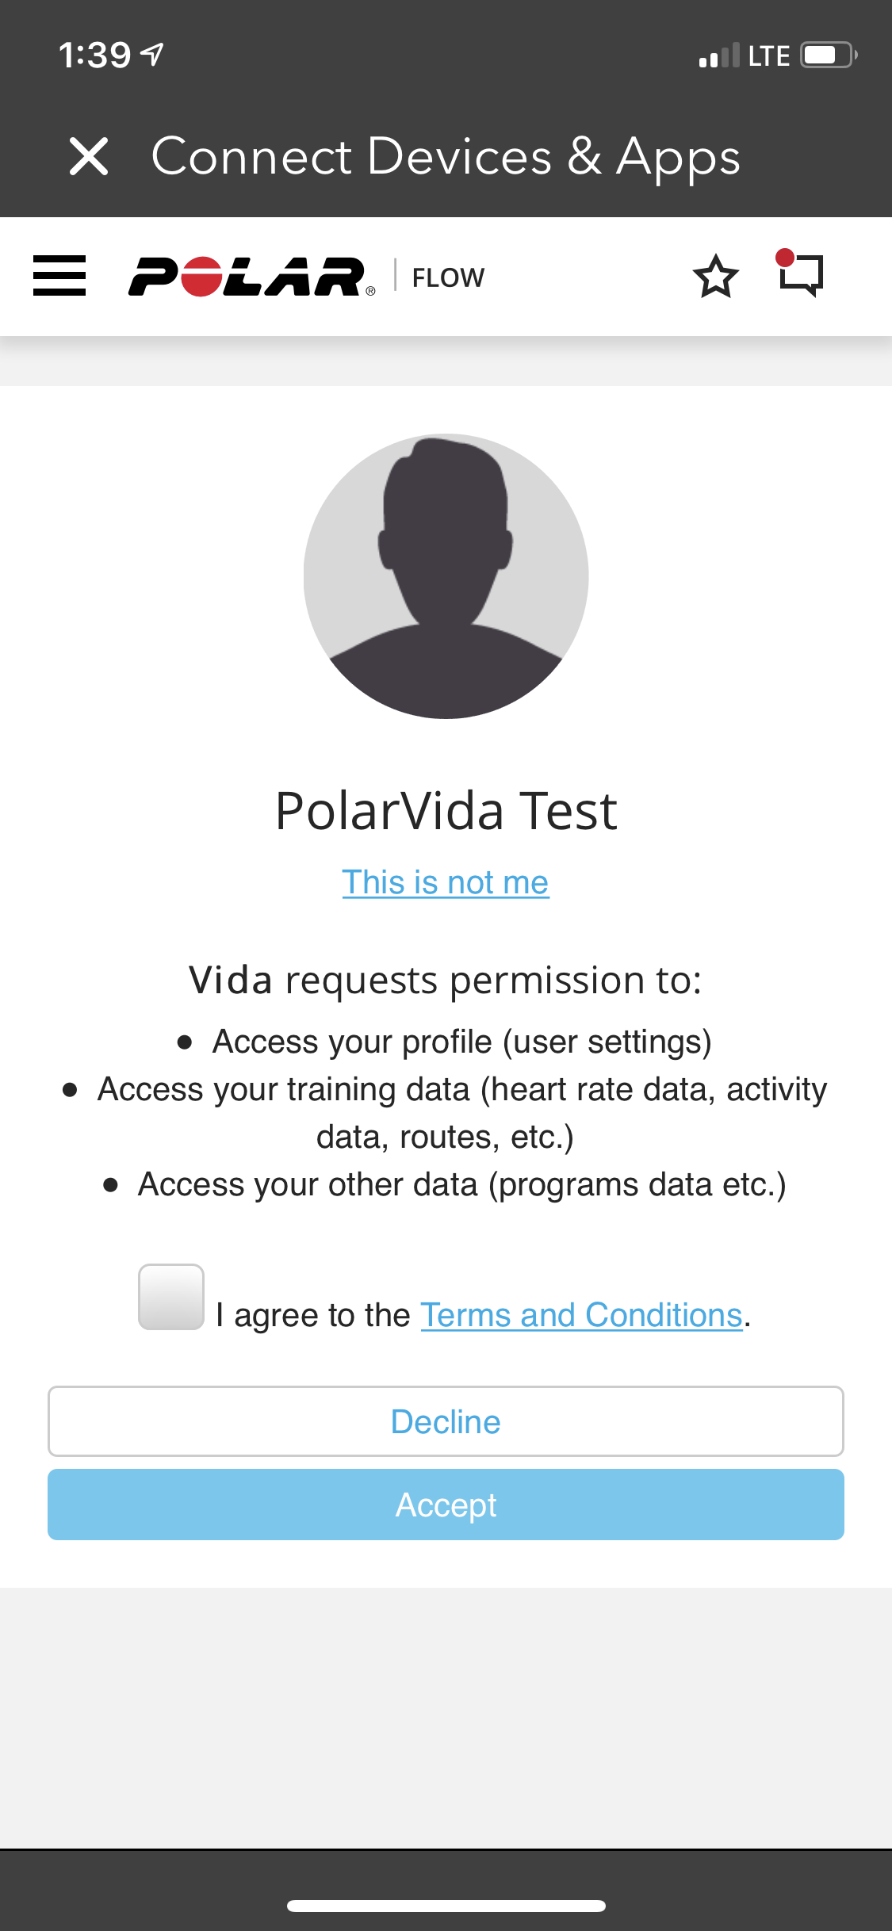Tap the cellular signal bars icon
Screen dimensions: 892x1931
719,55
